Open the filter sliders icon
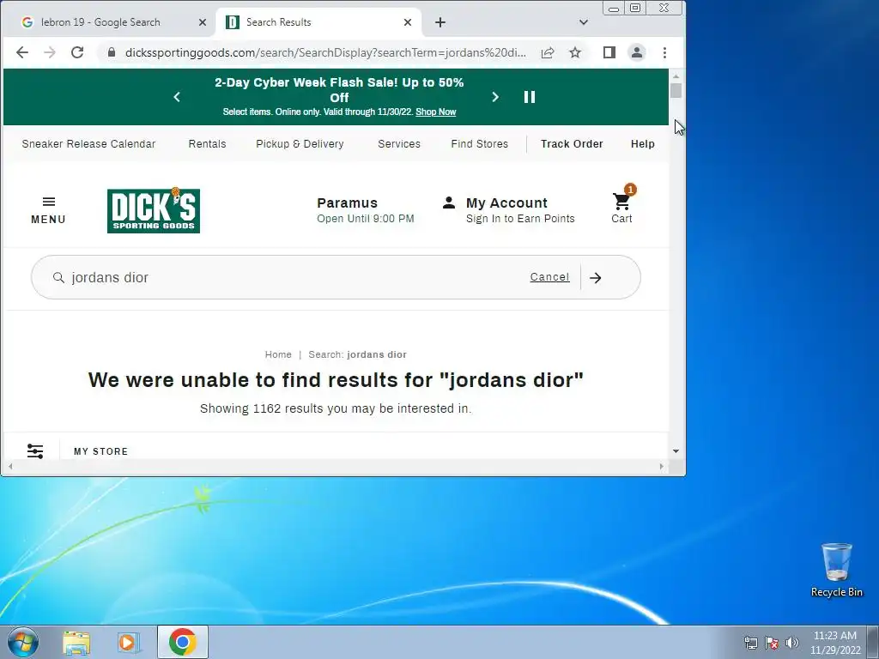Image resolution: width=879 pixels, height=659 pixels. tap(35, 451)
